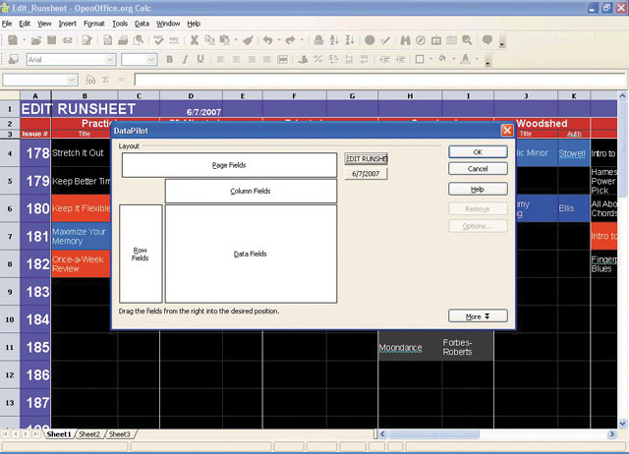Click the Font Color icon
This screenshot has height=454, width=629.
(465, 59)
